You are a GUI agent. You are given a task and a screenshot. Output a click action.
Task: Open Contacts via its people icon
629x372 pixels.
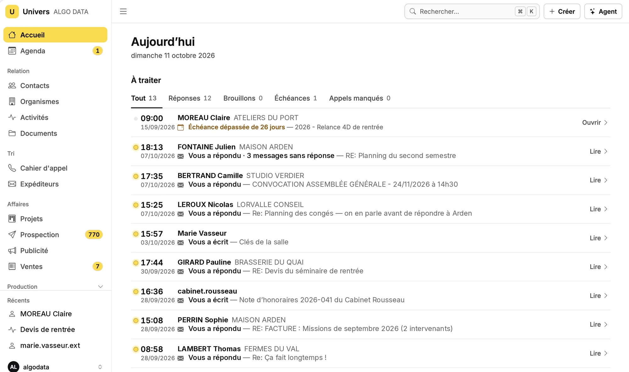12,86
